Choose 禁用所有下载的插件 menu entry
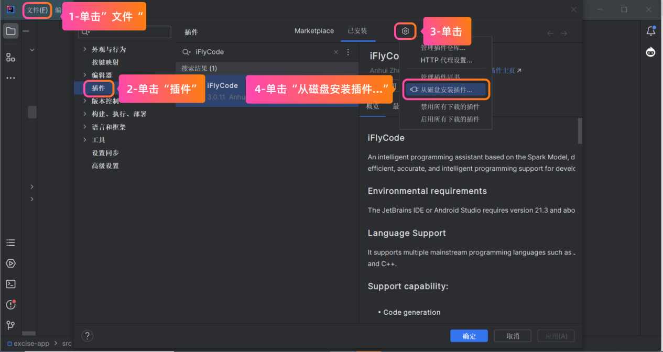The image size is (663, 352). click(x=450, y=107)
